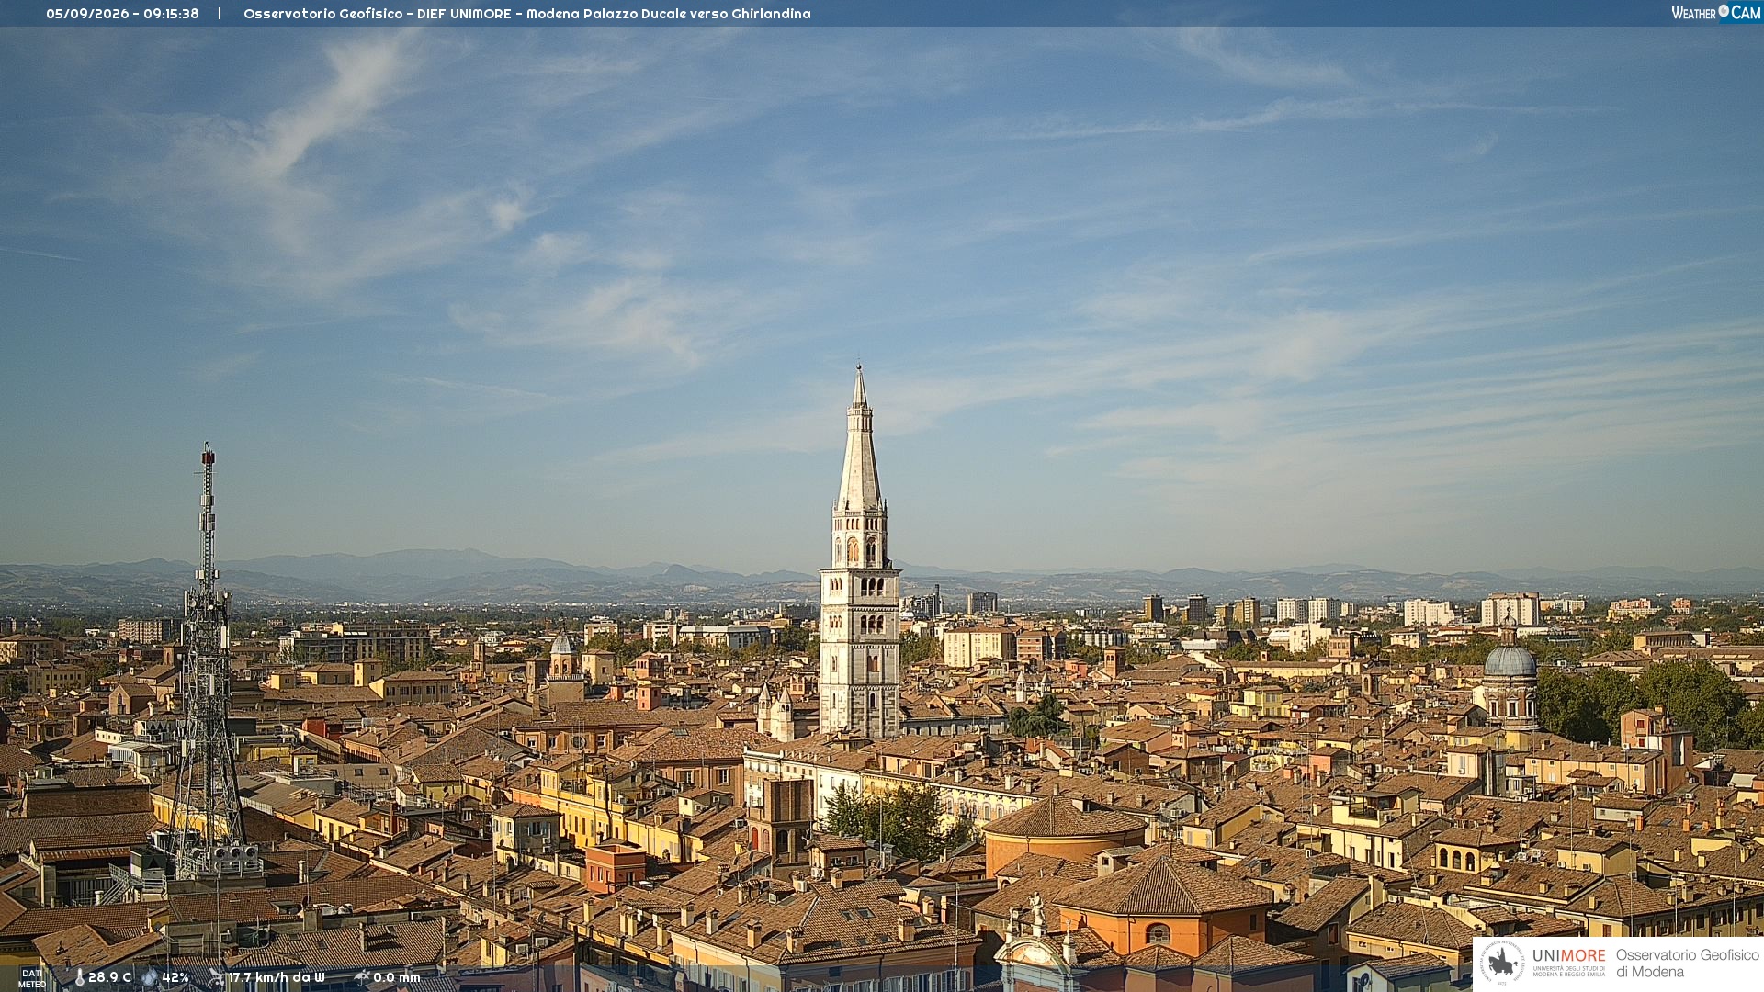Viewport: 1764px width, 992px height.
Task: Click the humidity water drops icon
Action: pyautogui.click(x=150, y=978)
